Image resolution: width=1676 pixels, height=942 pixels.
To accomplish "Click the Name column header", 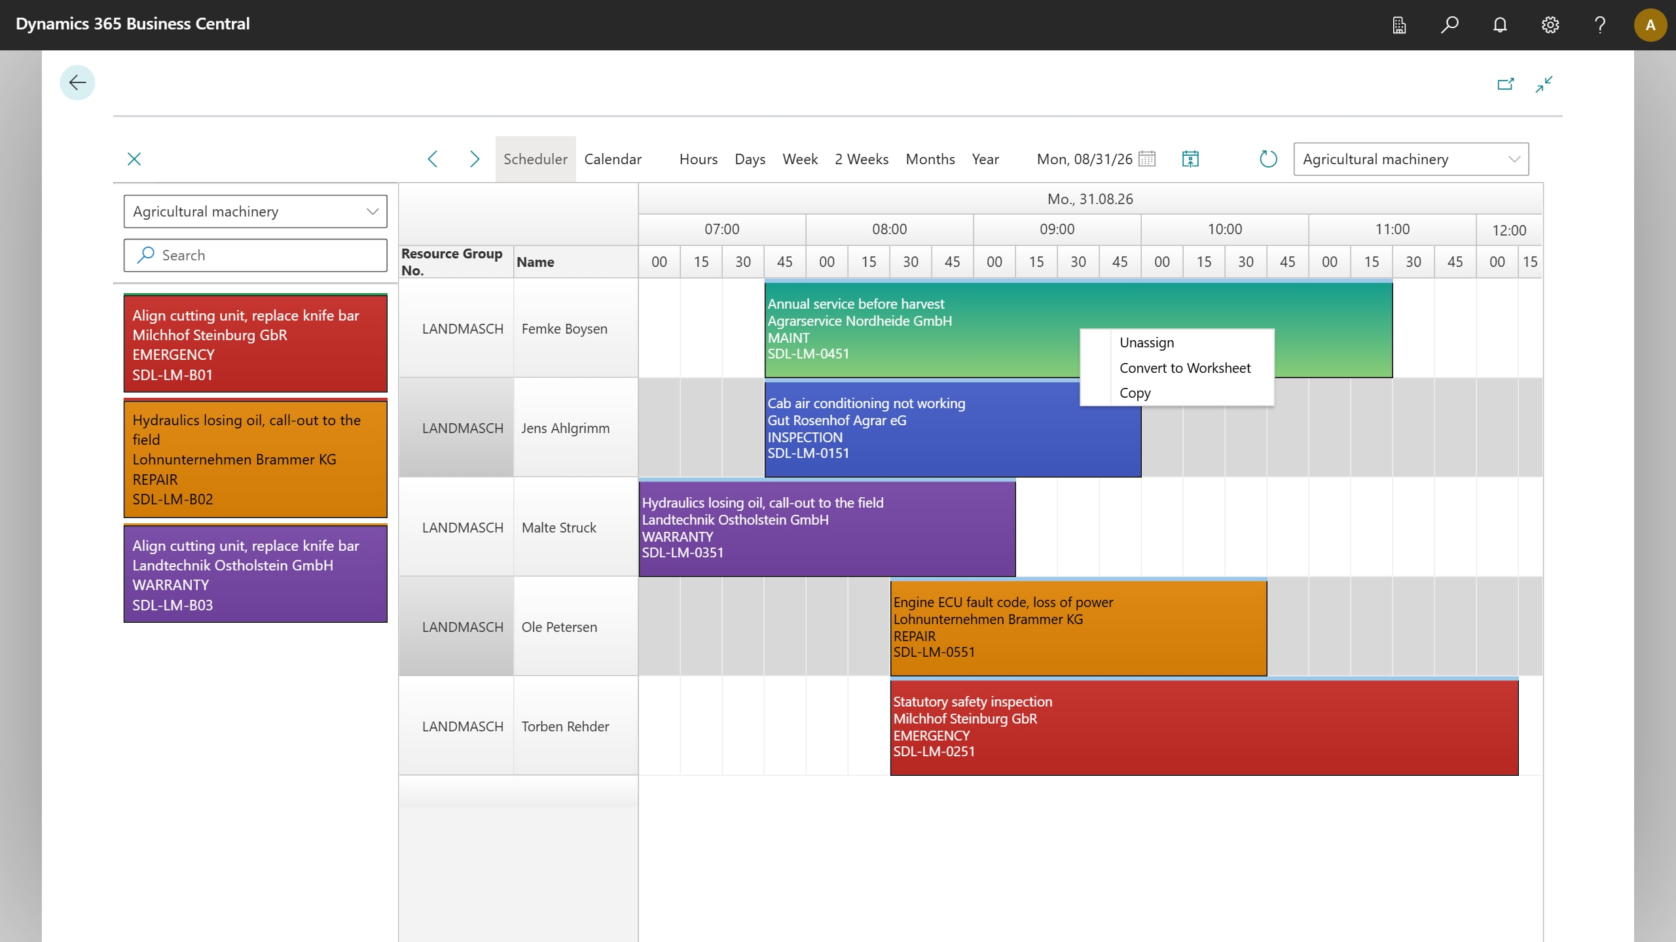I will click(x=575, y=262).
